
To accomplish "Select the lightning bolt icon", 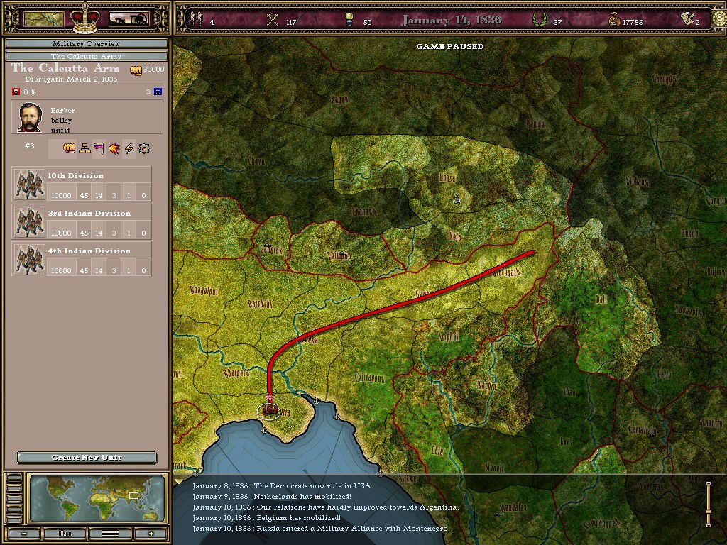I will tap(129, 148).
